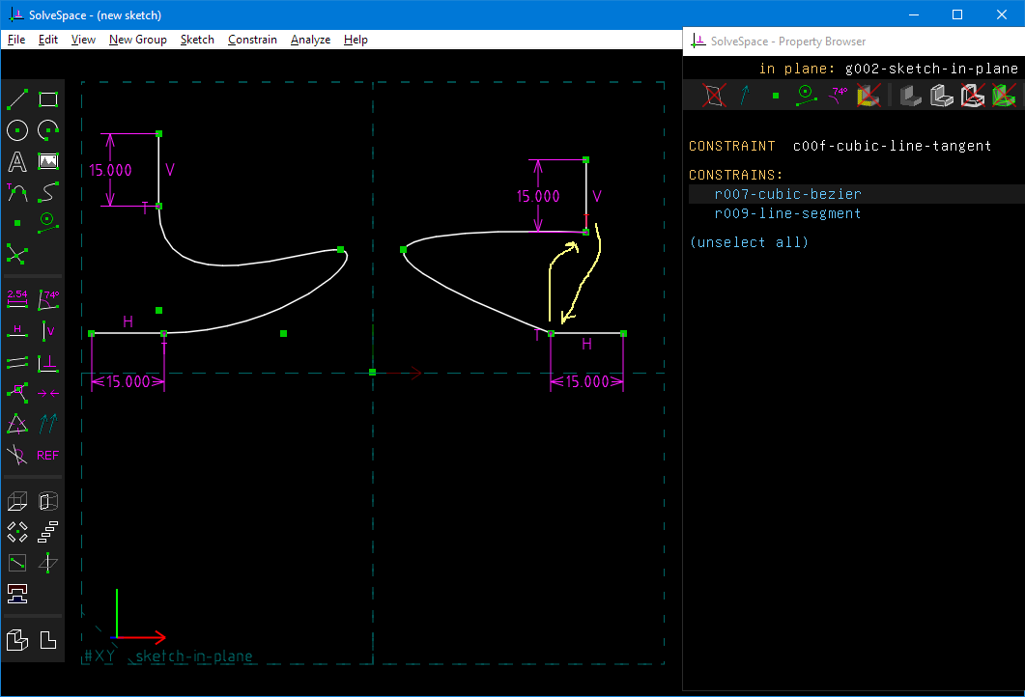Create a step and repeat translating group
The width and height of the screenshot is (1025, 697).
[x=47, y=532]
